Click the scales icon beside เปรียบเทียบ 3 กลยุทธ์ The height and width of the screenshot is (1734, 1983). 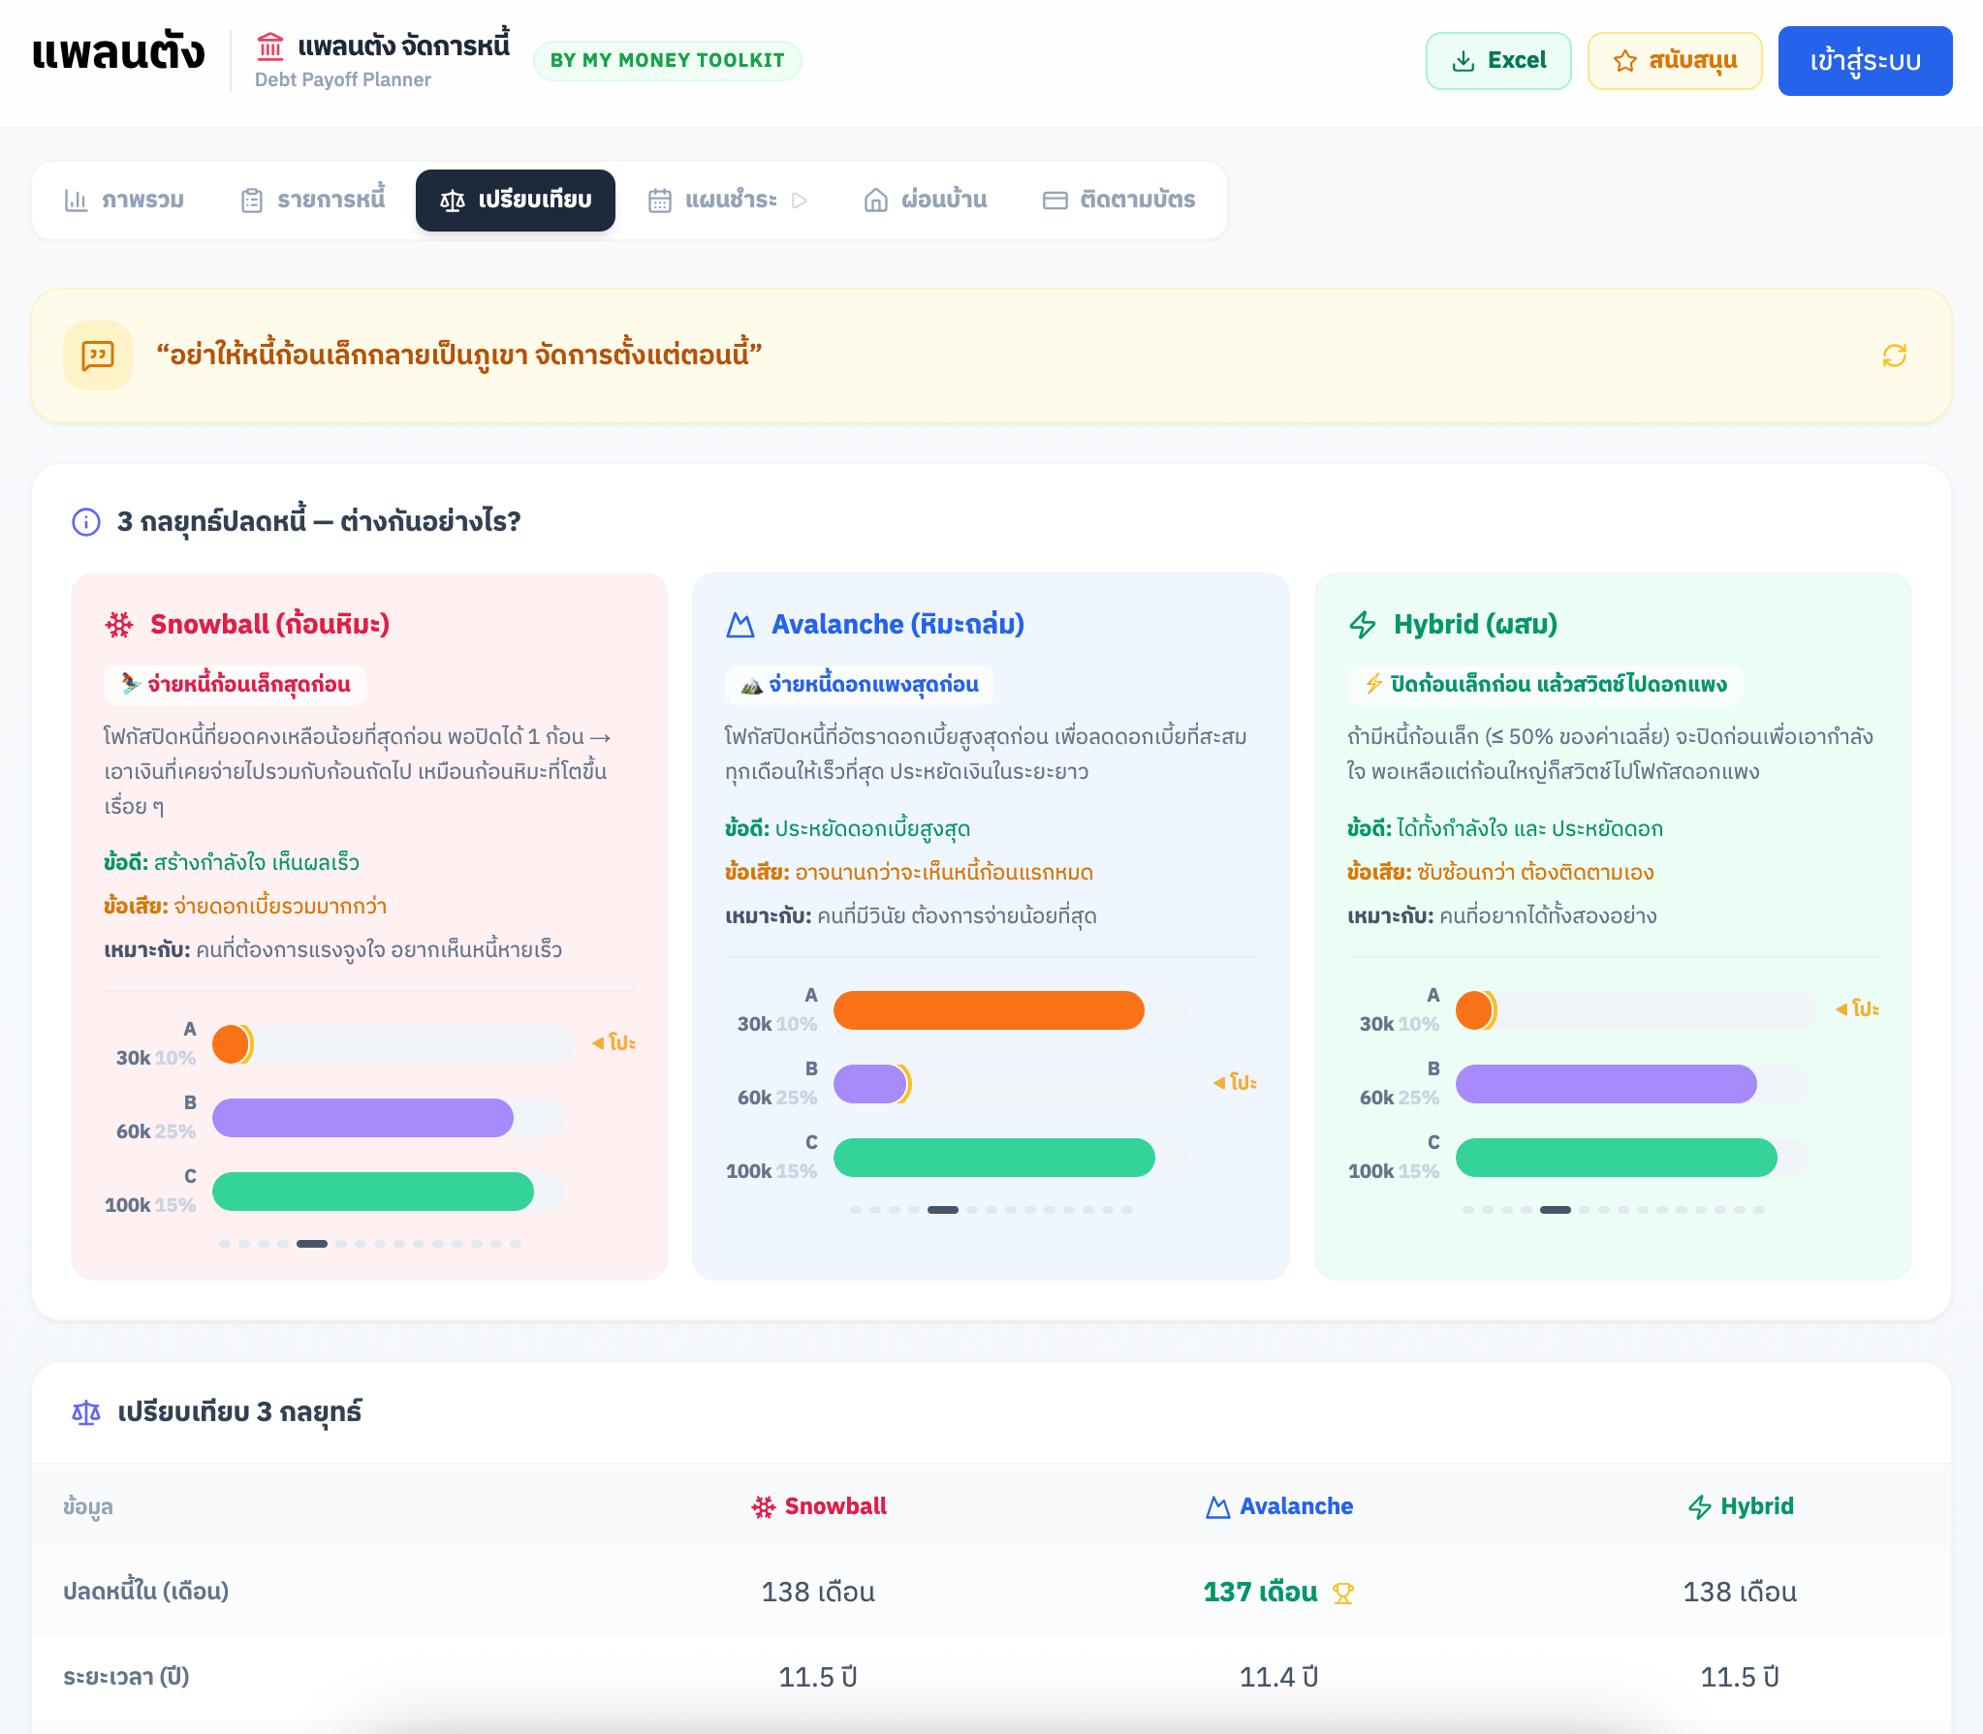(x=86, y=1412)
